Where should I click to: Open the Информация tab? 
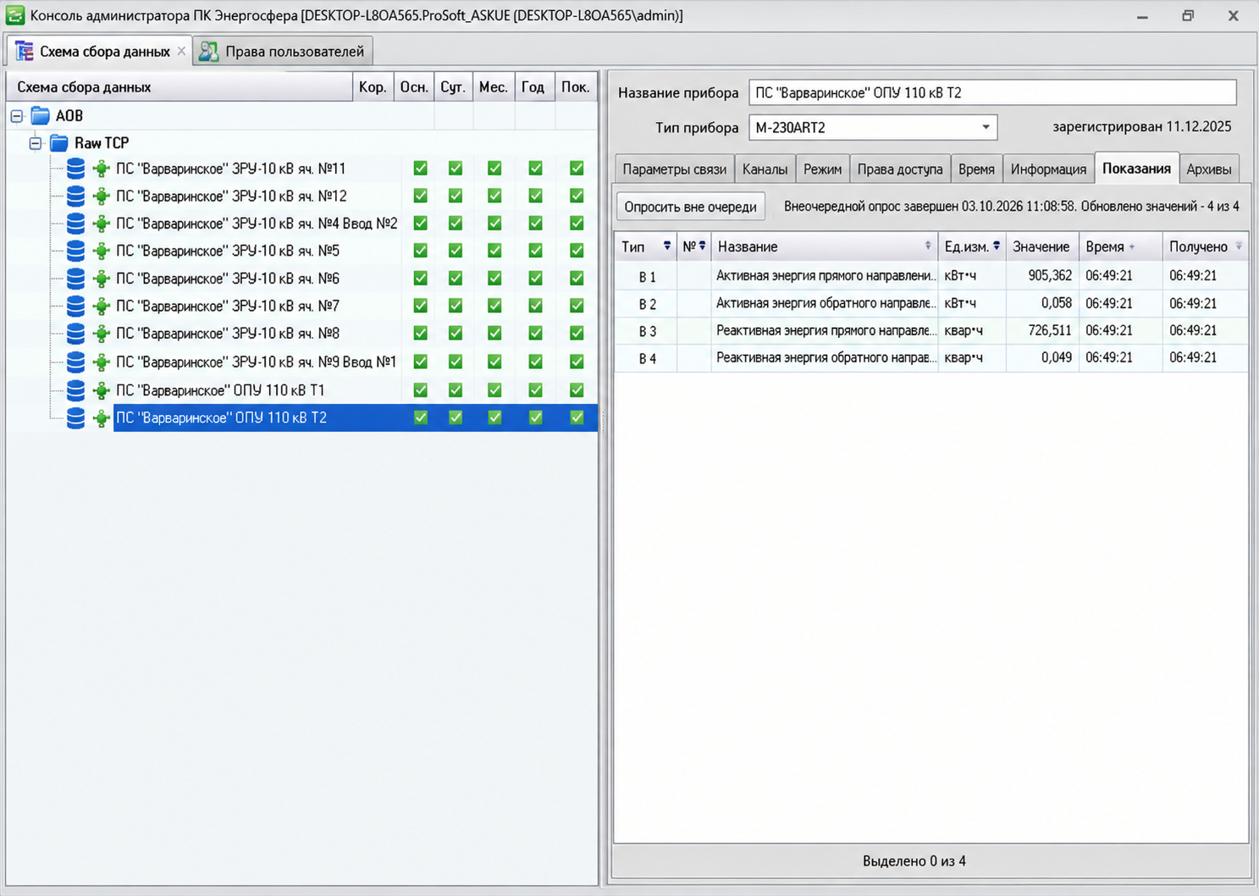pos(1048,169)
